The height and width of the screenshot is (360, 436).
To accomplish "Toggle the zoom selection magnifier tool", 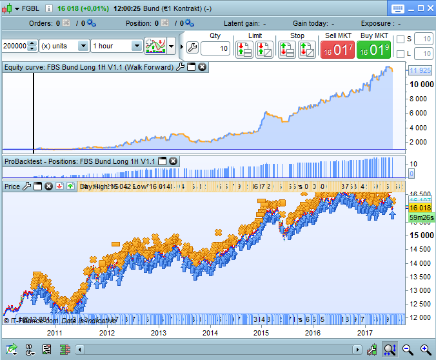I will click(390, 350).
